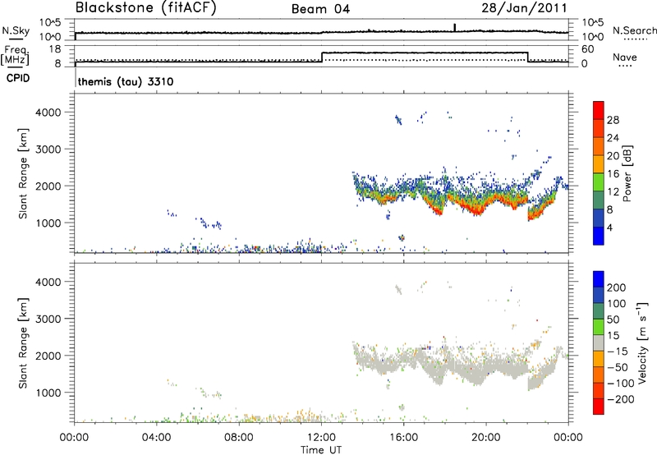This screenshot has width=657, height=455.
Task: Click the noise spike in the N.Sky trace
Action: click(x=455, y=27)
